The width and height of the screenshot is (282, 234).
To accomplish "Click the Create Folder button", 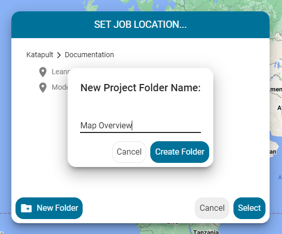I will (x=180, y=152).
